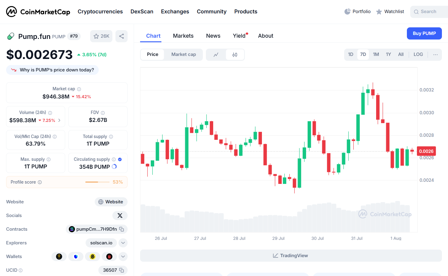The height and width of the screenshot is (276, 448).
Task: Open Max. supply info icon
Action: point(49,160)
